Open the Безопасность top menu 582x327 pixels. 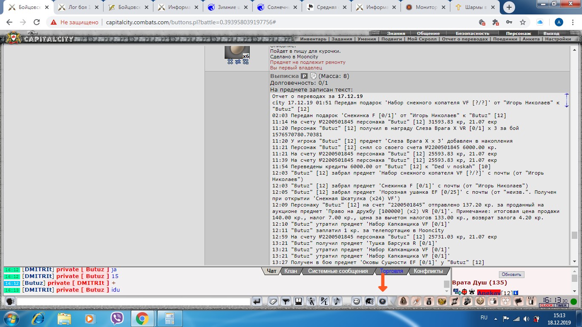(x=473, y=33)
